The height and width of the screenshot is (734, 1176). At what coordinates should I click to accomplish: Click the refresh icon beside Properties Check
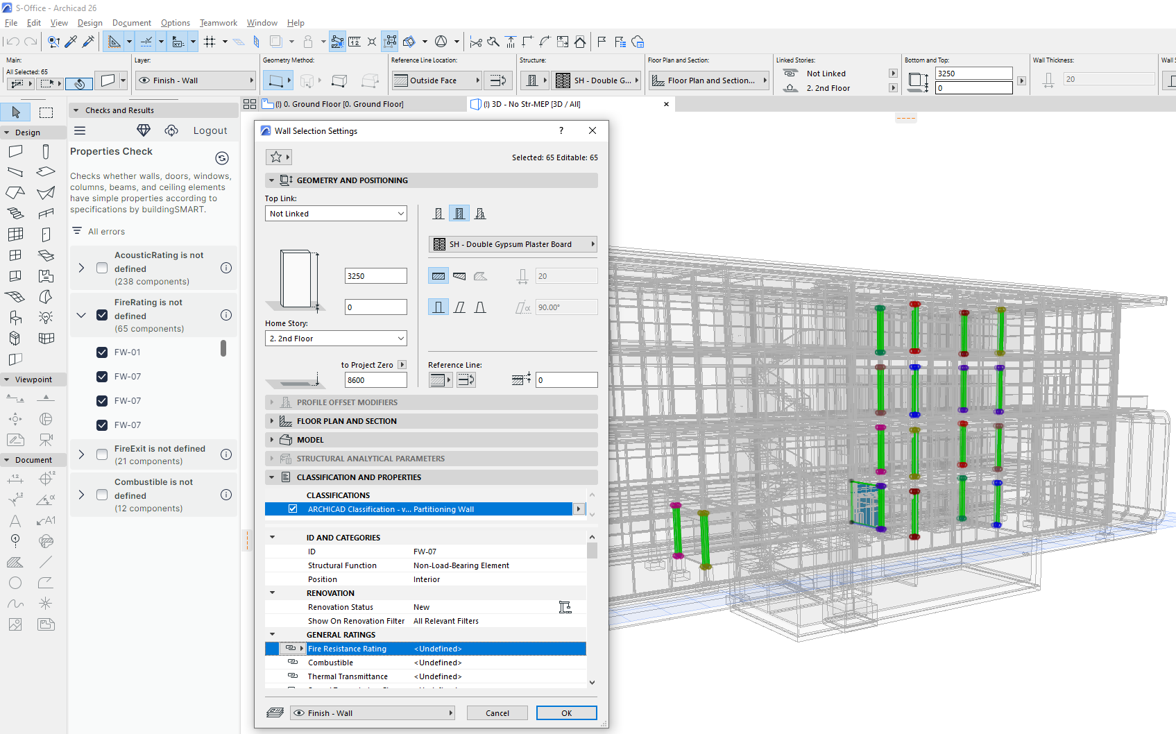point(222,158)
